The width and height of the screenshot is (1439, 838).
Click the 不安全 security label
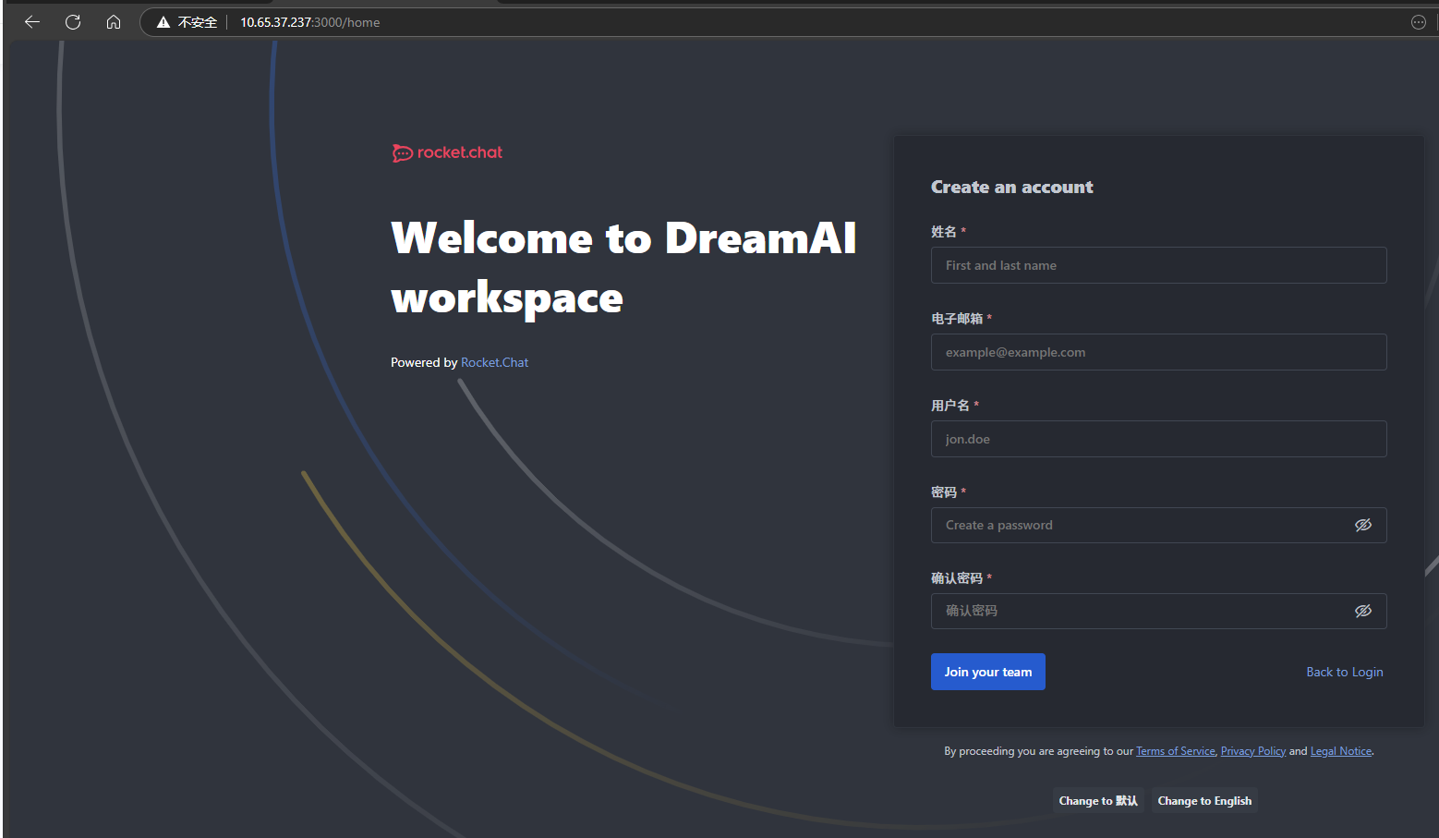(x=198, y=22)
